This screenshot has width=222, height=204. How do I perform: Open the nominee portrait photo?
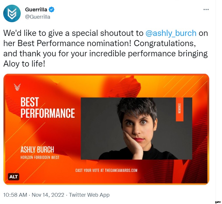136,128
